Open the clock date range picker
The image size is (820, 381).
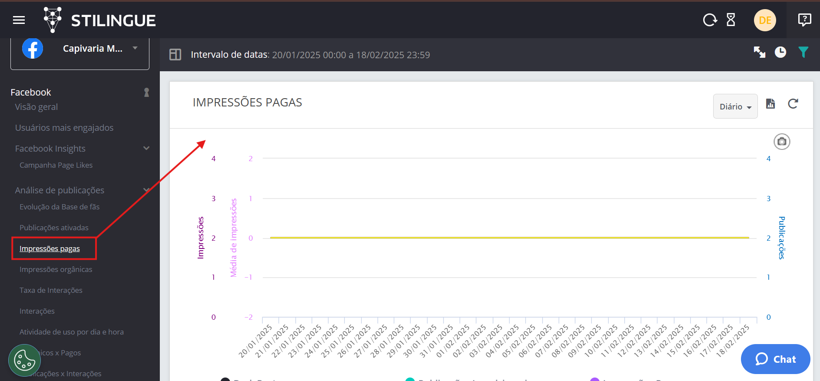(x=780, y=52)
